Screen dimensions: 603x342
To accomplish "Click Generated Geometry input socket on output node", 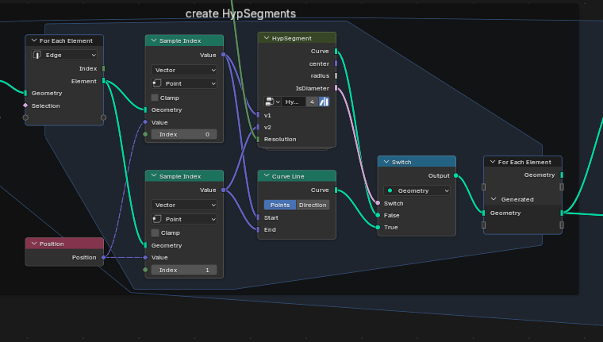I will (x=483, y=213).
